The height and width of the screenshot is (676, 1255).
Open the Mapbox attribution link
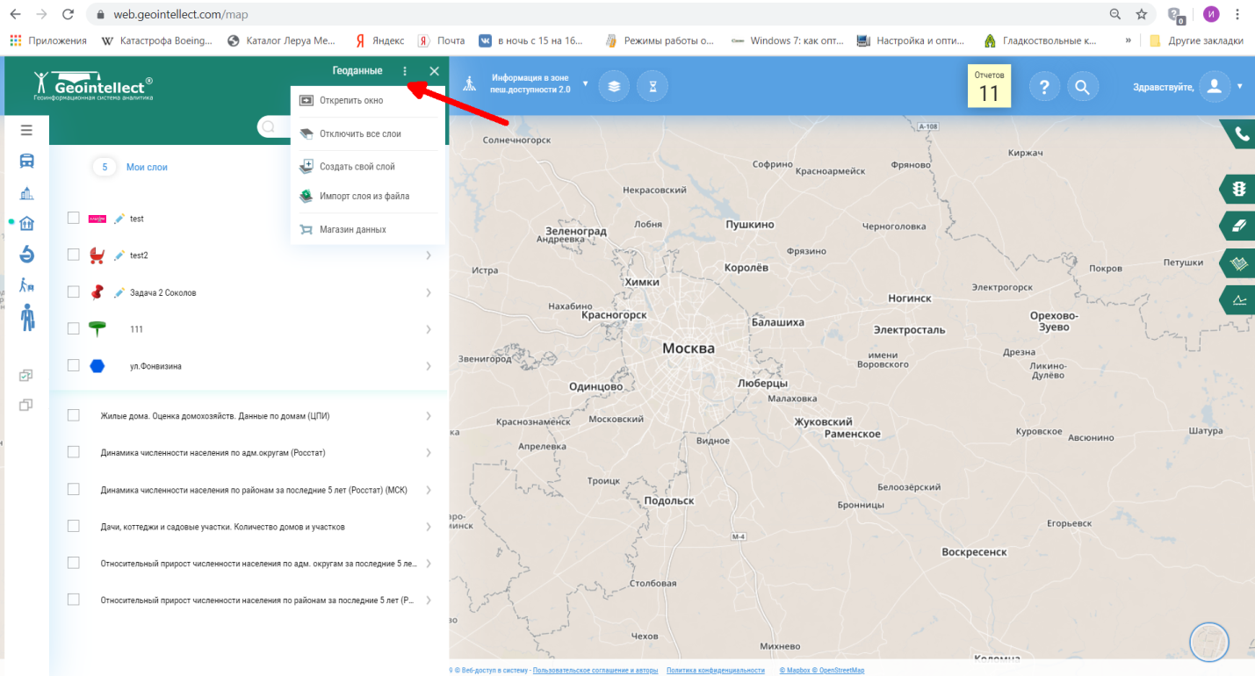click(x=797, y=670)
